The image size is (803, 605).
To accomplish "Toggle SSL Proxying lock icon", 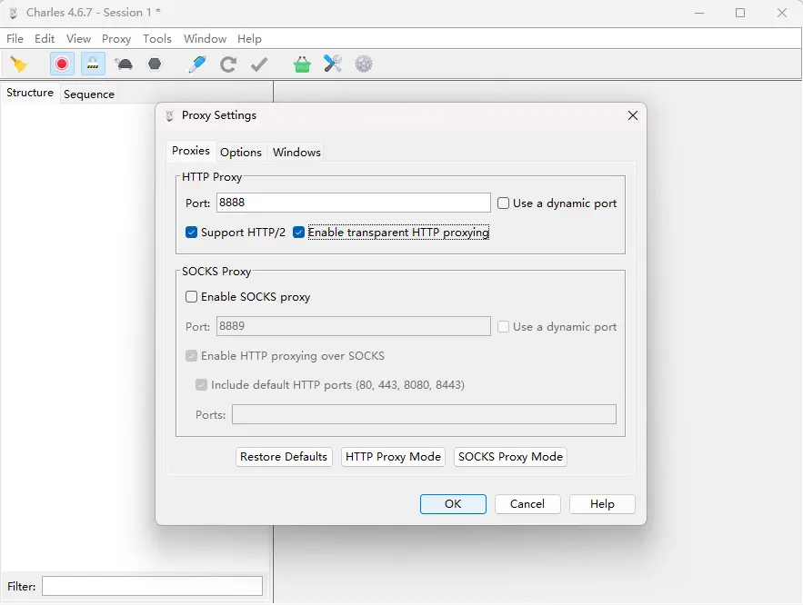I will [93, 64].
